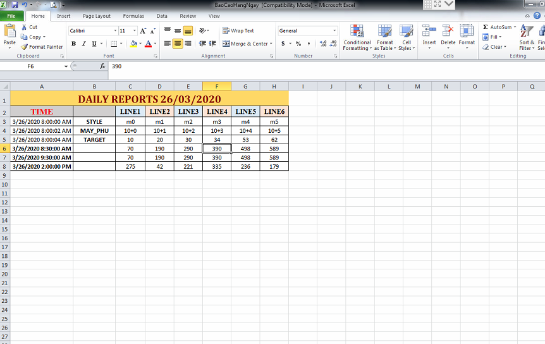This screenshot has width=545, height=344.
Task: Click the AutoSum sigma icon
Action: coord(486,27)
